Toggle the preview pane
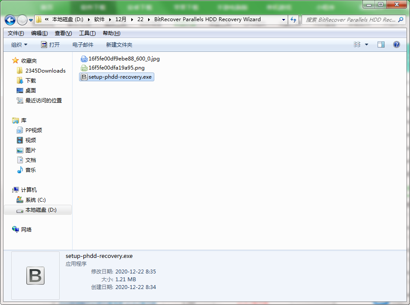410x305 pixels. (x=381, y=44)
